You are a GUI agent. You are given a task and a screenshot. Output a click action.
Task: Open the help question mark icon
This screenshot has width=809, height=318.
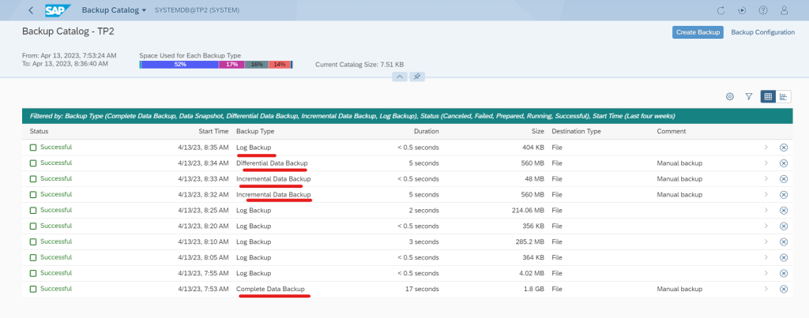click(763, 10)
